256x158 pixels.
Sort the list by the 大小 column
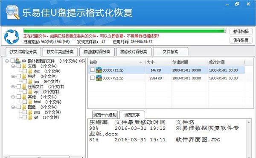[x=158, y=62]
